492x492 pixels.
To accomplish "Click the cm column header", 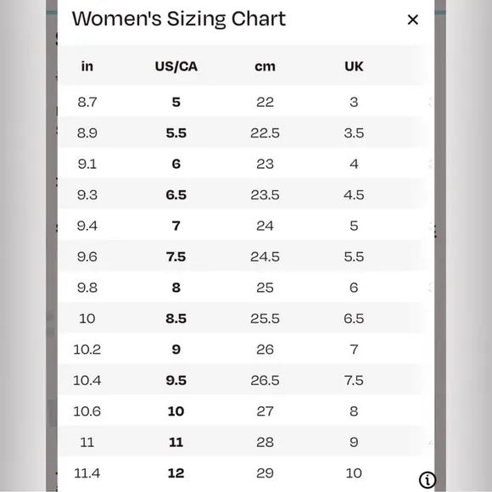I will (265, 66).
